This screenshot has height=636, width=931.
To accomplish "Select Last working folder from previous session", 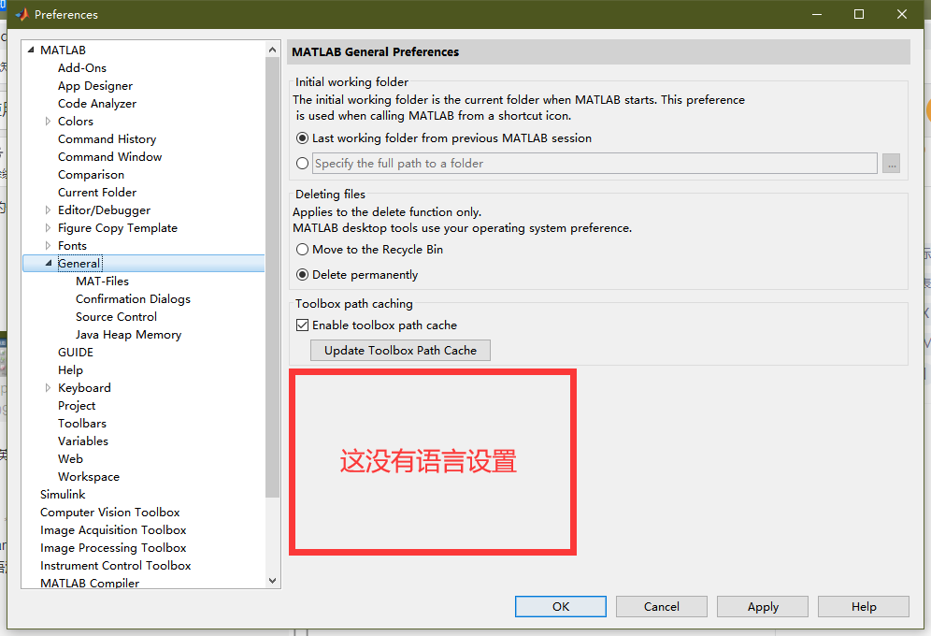I will [302, 138].
